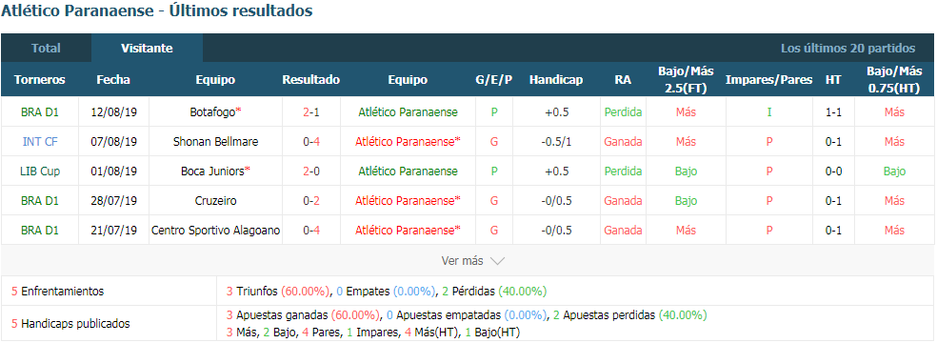Click the Bajo/Más 0.75(HT) header

[x=894, y=79]
